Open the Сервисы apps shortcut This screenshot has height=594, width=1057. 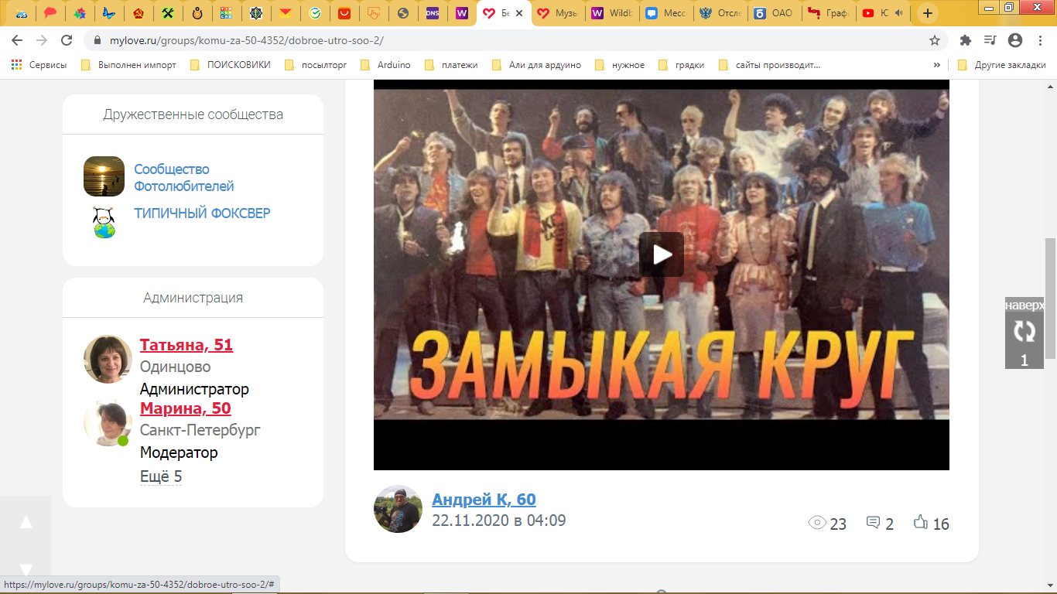coord(39,65)
